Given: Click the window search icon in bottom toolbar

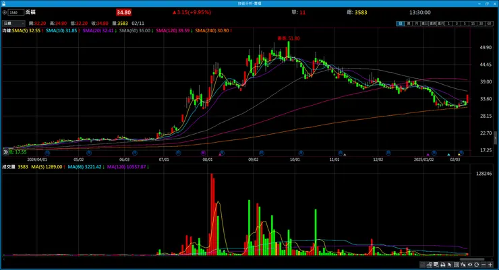Looking at the screenshot, I should (436, 265).
